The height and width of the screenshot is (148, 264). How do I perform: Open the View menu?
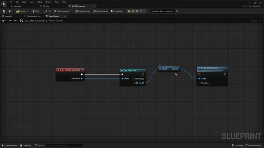(31, 2)
